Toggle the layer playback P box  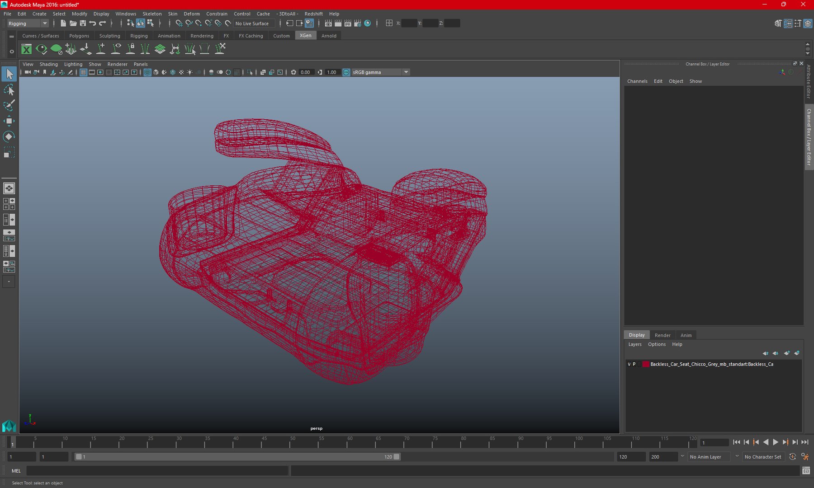click(x=634, y=364)
